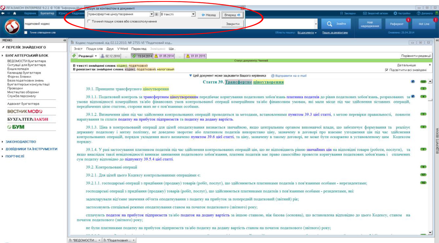
Task: Open Hot Line
Action: point(424,24)
